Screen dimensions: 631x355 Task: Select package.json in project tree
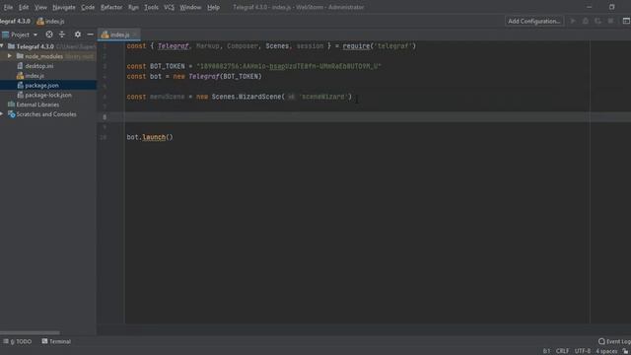pyautogui.click(x=41, y=86)
